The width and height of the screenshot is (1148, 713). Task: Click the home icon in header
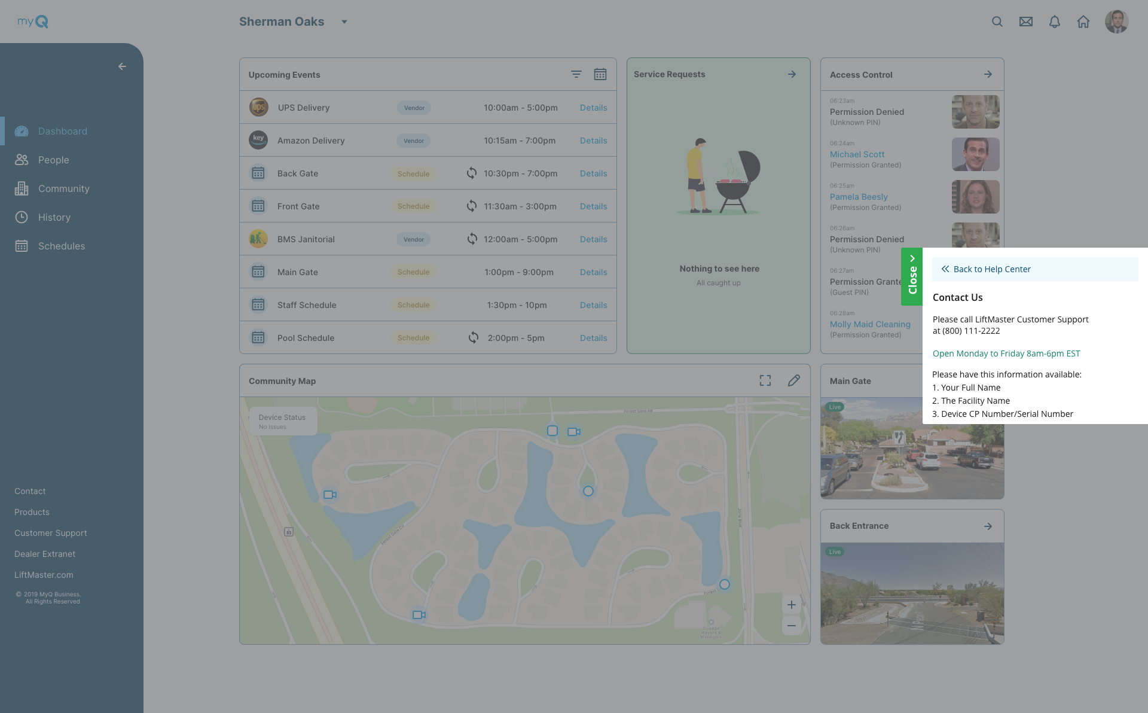[1083, 22]
